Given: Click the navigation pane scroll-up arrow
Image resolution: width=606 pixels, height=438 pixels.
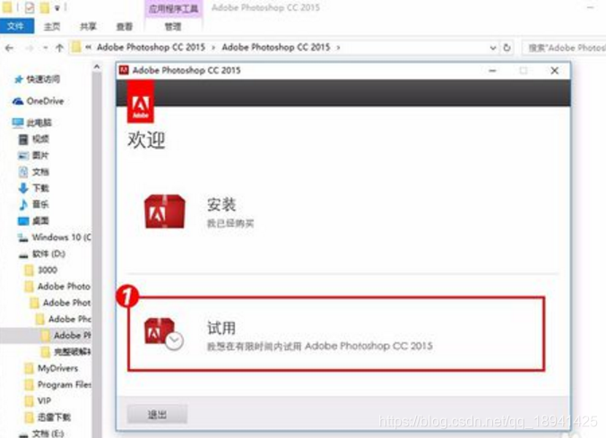Looking at the screenshot, I should (97, 67).
